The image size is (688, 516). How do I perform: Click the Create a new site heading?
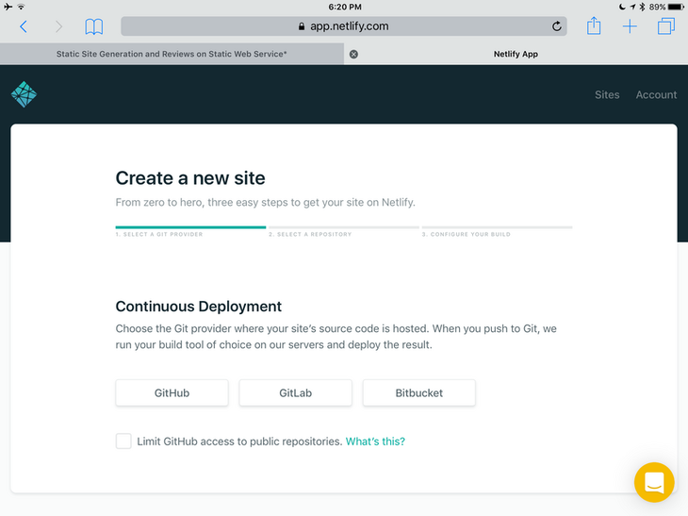pos(190,178)
